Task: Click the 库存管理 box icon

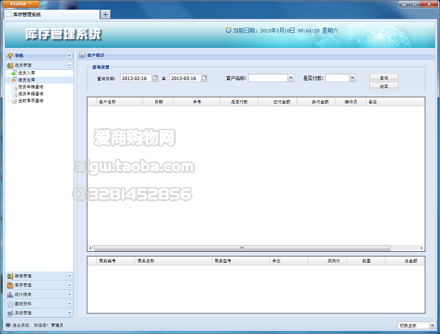Action: (10, 285)
